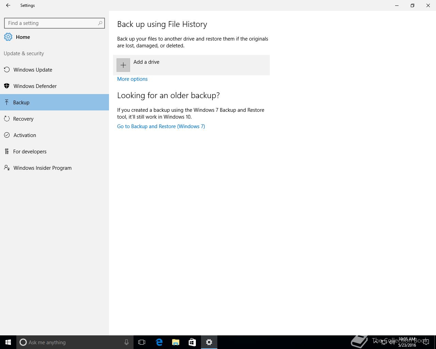Open the Action Center notification icon

[x=426, y=342]
